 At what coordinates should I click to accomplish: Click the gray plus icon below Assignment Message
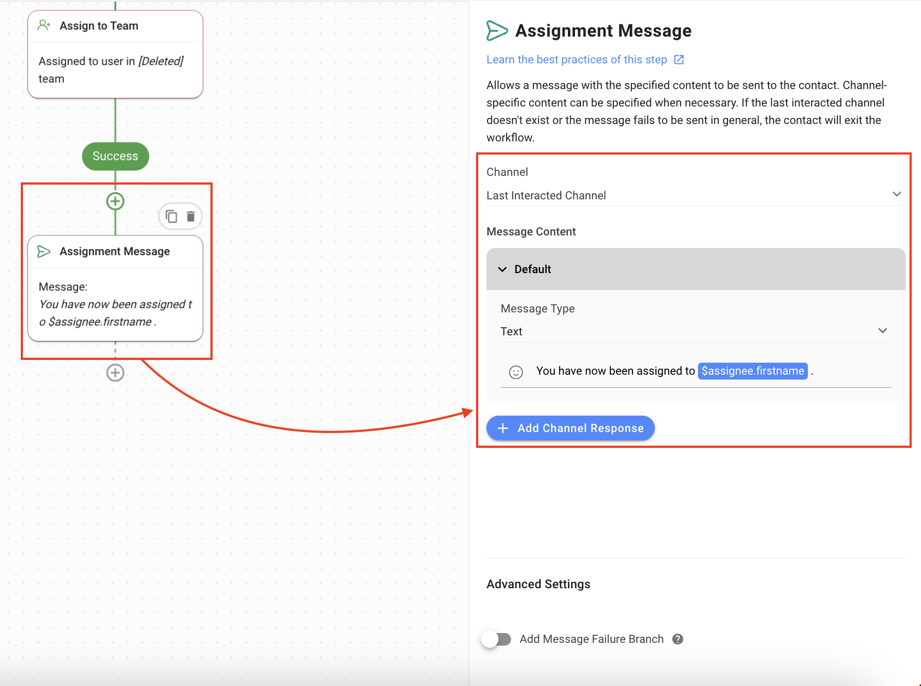point(115,373)
